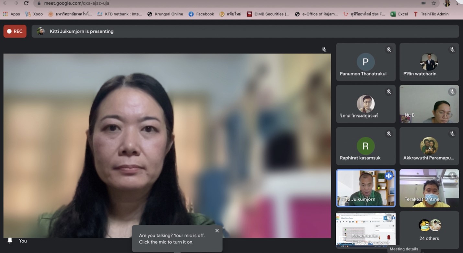Click muted mic icon on Panumon Thanatrakul tile
This screenshot has height=253, width=463.
pos(389,50)
